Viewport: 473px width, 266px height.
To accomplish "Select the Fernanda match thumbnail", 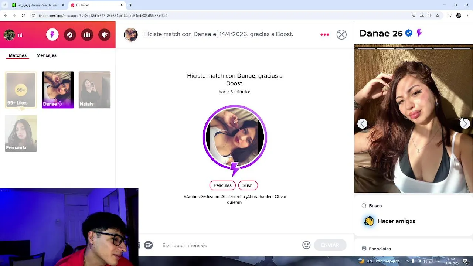I will tap(21, 133).
